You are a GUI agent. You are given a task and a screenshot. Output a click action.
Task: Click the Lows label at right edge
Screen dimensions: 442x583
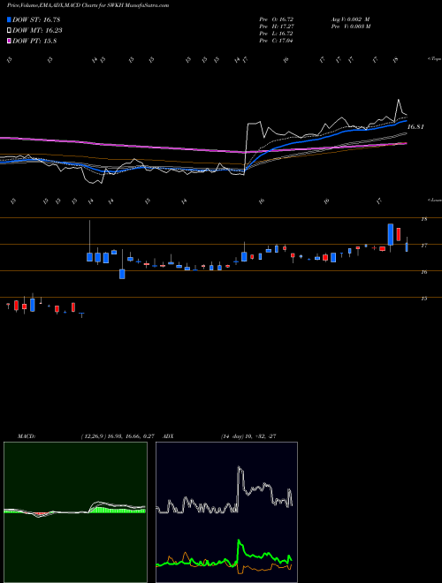tap(434, 200)
